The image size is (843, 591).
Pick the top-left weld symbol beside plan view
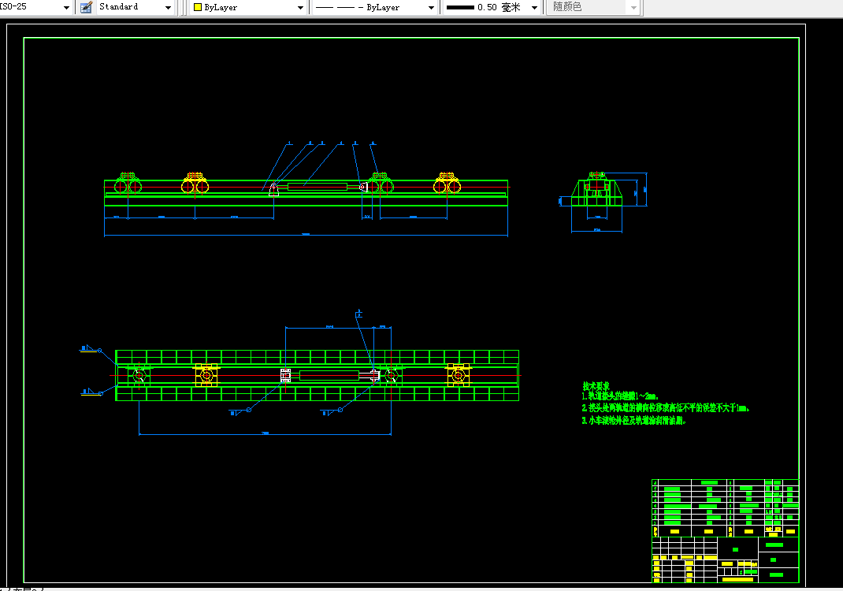pyautogui.click(x=91, y=349)
